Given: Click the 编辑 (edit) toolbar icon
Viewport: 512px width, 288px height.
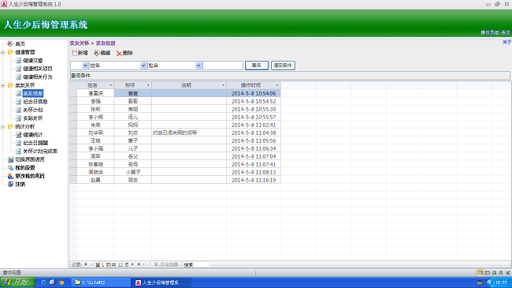Looking at the screenshot, I should point(97,53).
